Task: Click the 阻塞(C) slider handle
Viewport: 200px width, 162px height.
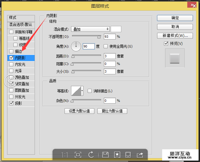Action: pyautogui.click(x=72, y=64)
